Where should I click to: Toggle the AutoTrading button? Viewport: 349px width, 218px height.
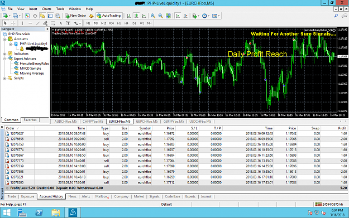(x=109, y=16)
